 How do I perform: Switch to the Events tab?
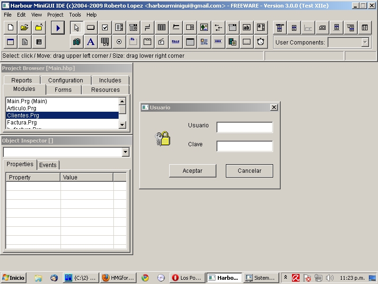tap(48, 165)
